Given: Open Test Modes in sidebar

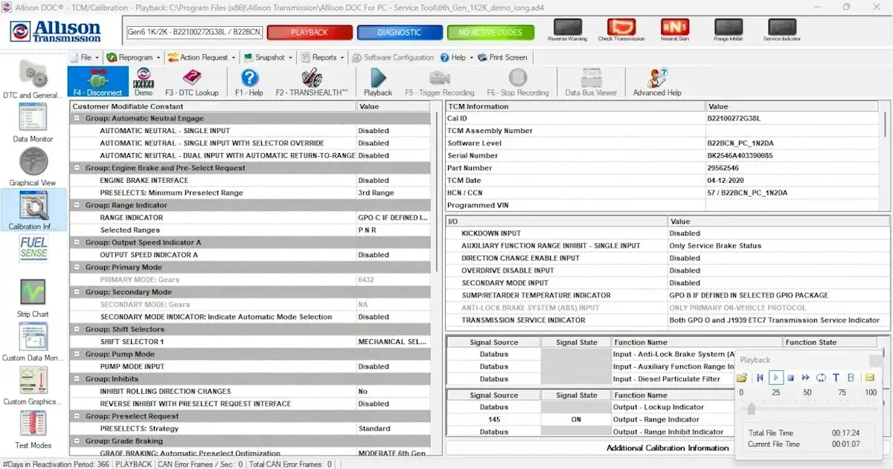Looking at the screenshot, I should pos(33,429).
